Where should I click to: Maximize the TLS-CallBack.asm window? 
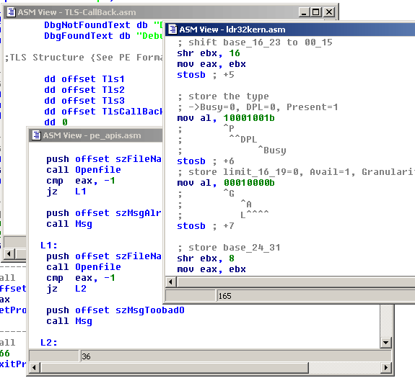coord(315,12)
